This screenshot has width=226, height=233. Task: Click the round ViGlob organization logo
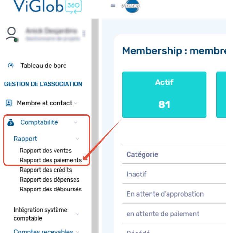(131, 6)
